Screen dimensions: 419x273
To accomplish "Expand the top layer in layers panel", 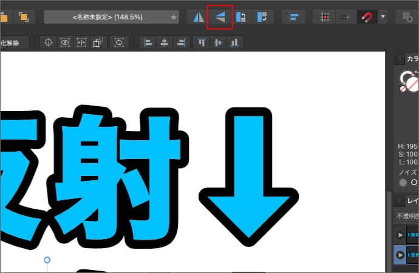I will point(400,235).
